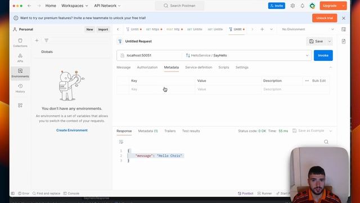The height and width of the screenshot is (203, 360).
Task: Open the environment quick look icon
Action: coord(344,29)
